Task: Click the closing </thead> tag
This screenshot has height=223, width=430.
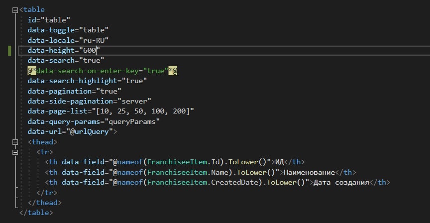Action: (45, 203)
